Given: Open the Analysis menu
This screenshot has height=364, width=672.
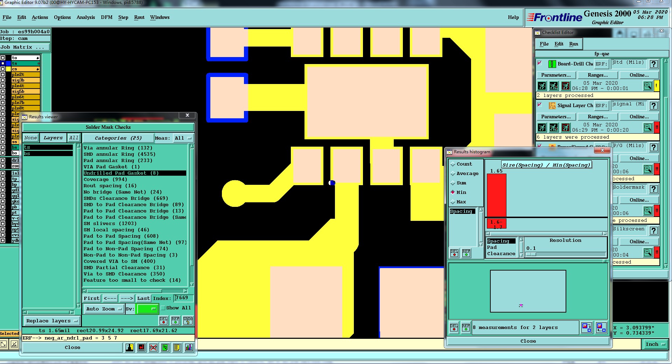Looking at the screenshot, I should pos(86,17).
